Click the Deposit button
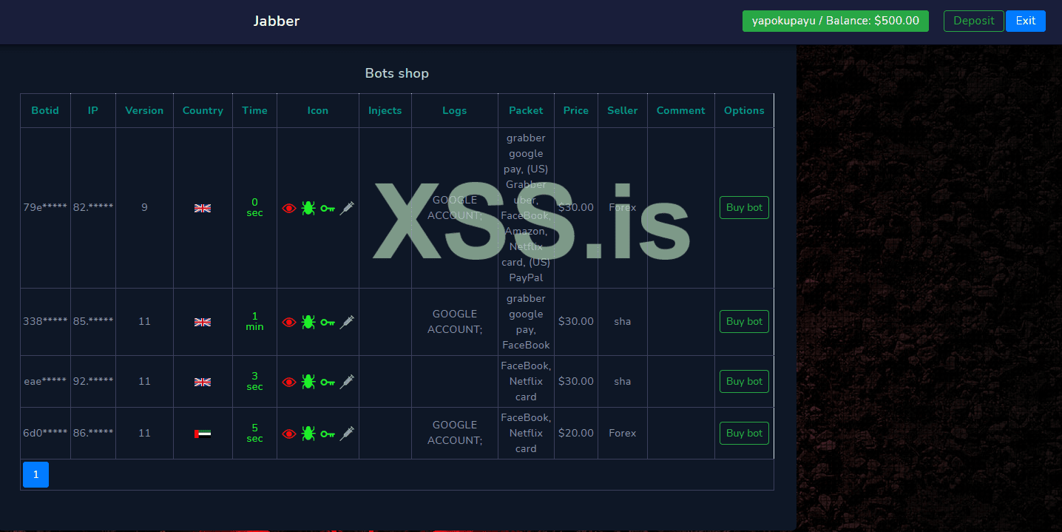Viewport: 1062px width, 532px height. pos(973,21)
